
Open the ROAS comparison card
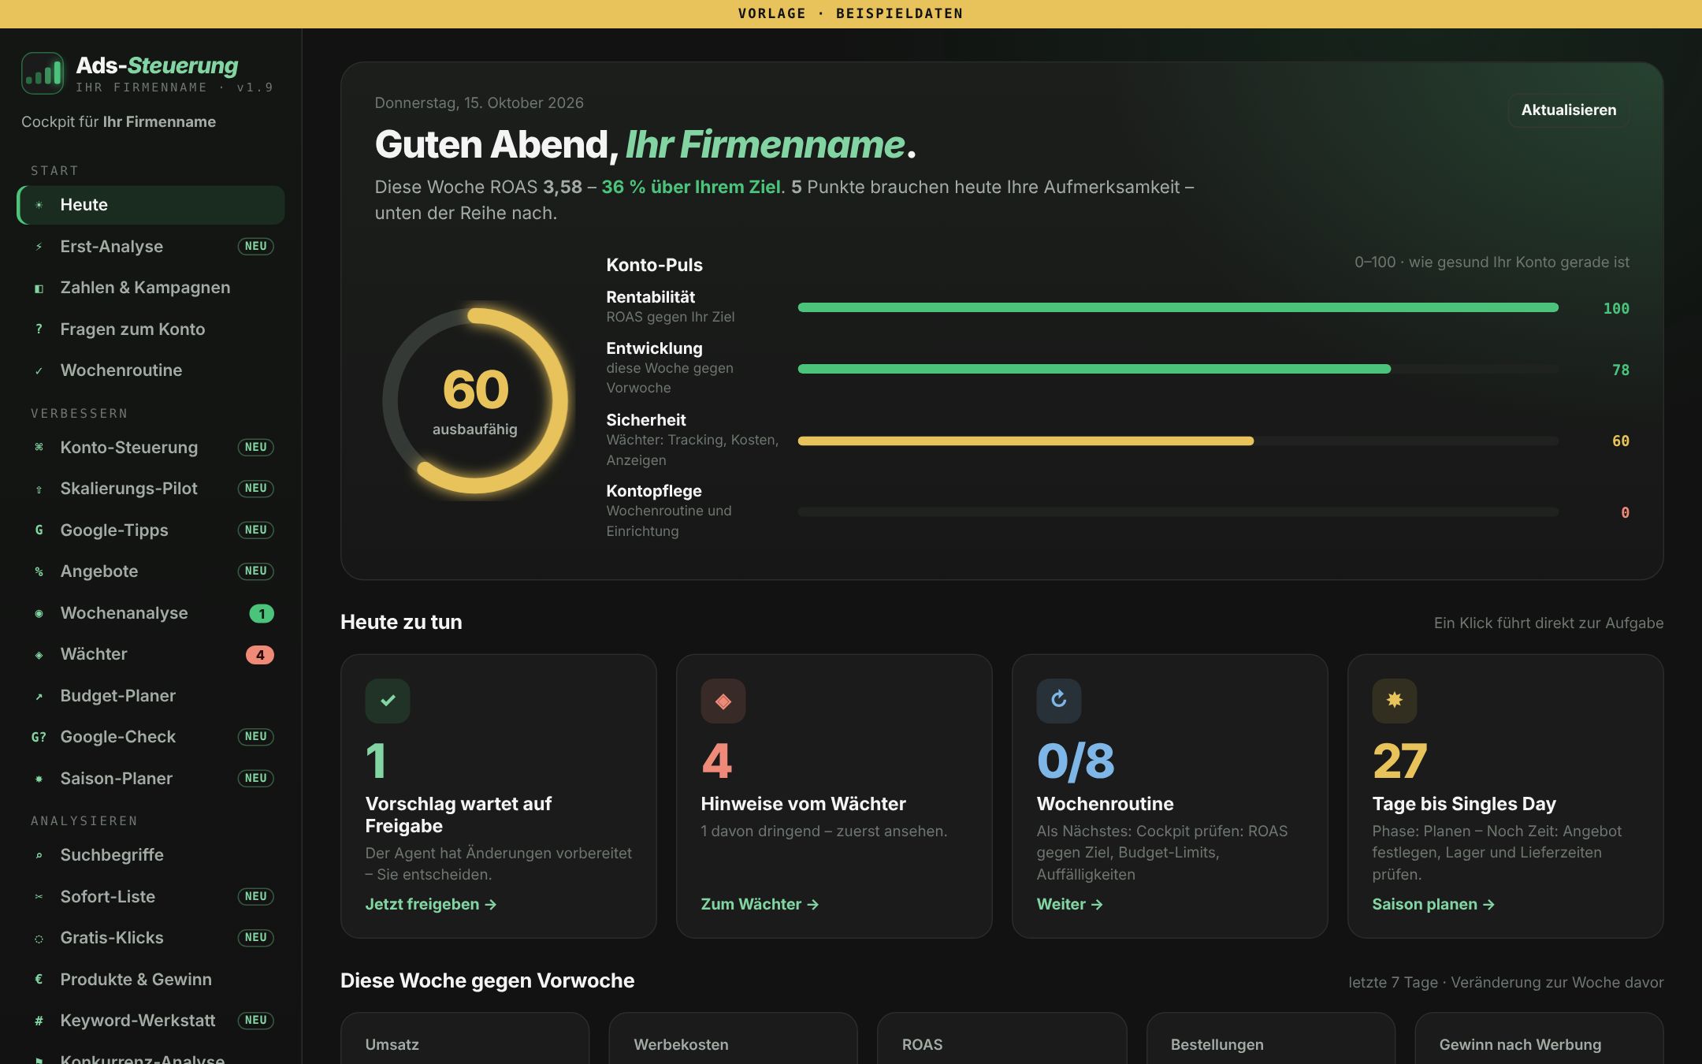(x=1002, y=1039)
